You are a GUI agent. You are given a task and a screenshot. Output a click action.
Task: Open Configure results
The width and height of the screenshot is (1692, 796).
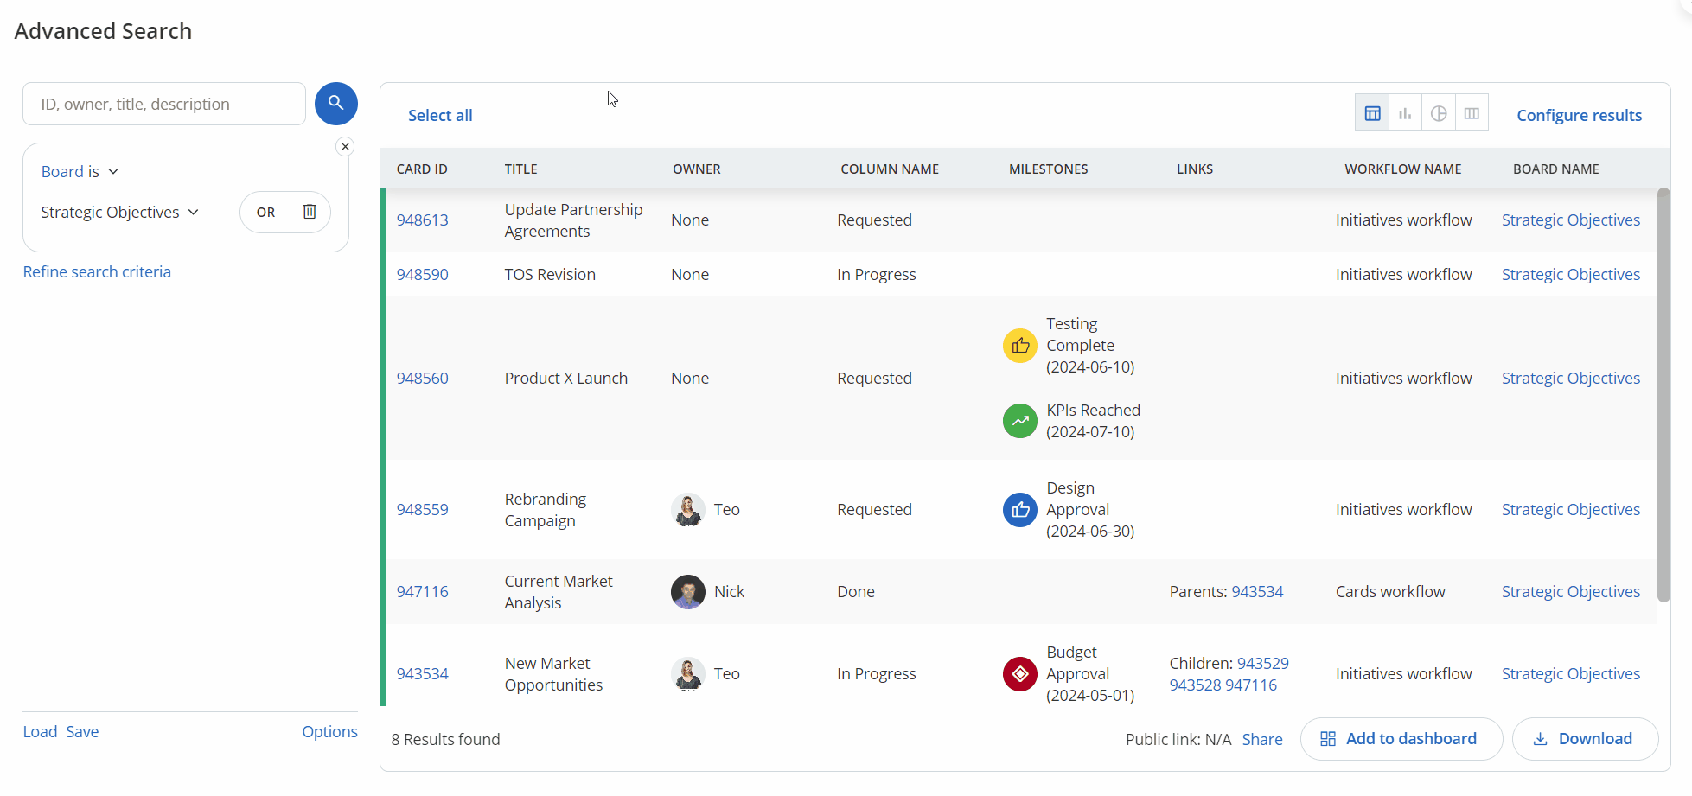click(1579, 115)
